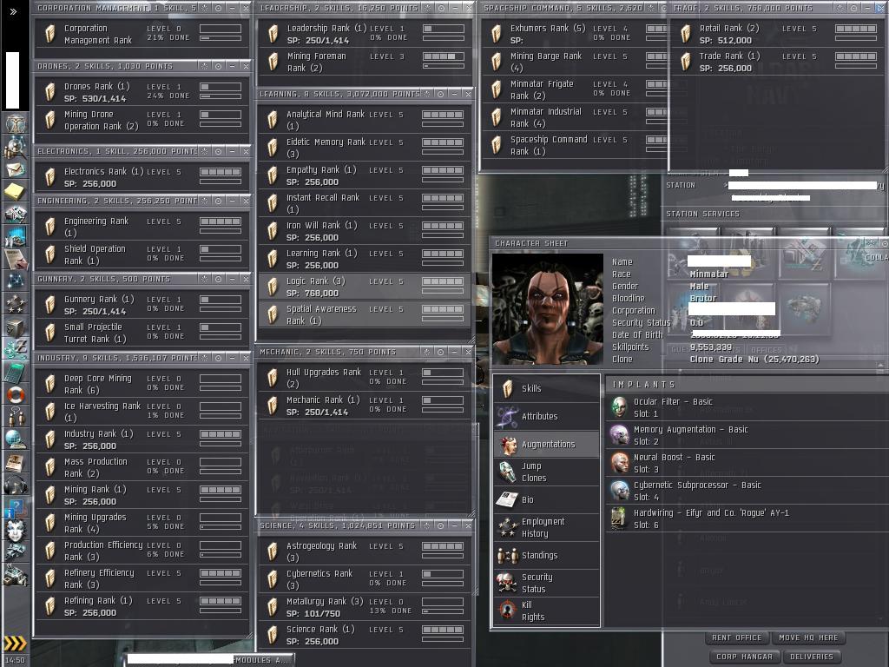
Task: Open the jukebox headphones icon
Action: coord(15,485)
